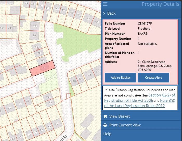Select plot 22 on the map
The image size is (182, 141).
48,97
